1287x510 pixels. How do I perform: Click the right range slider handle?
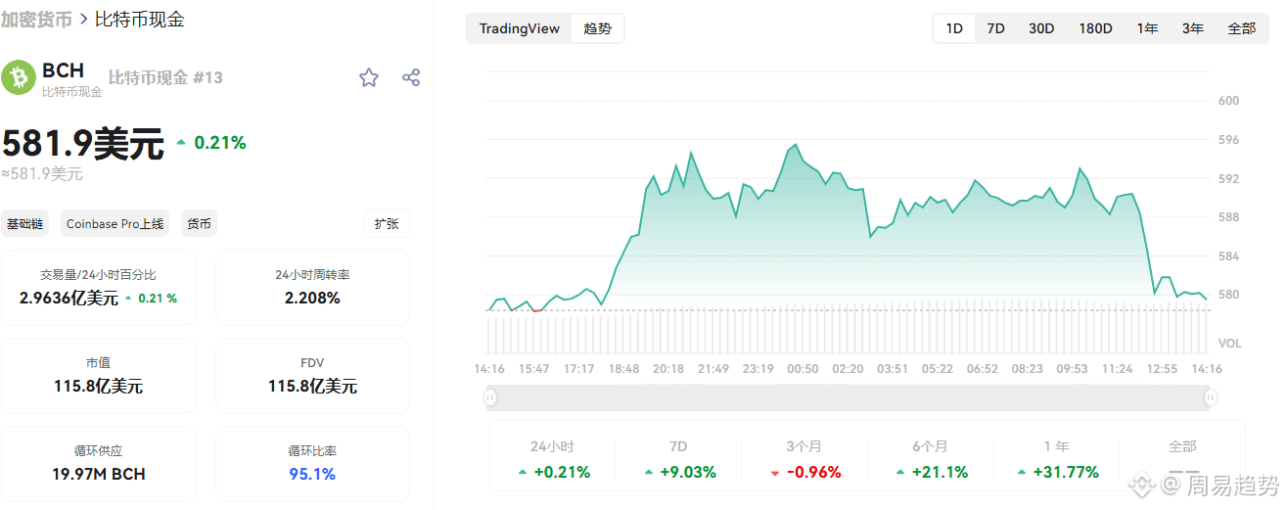[x=1211, y=397]
